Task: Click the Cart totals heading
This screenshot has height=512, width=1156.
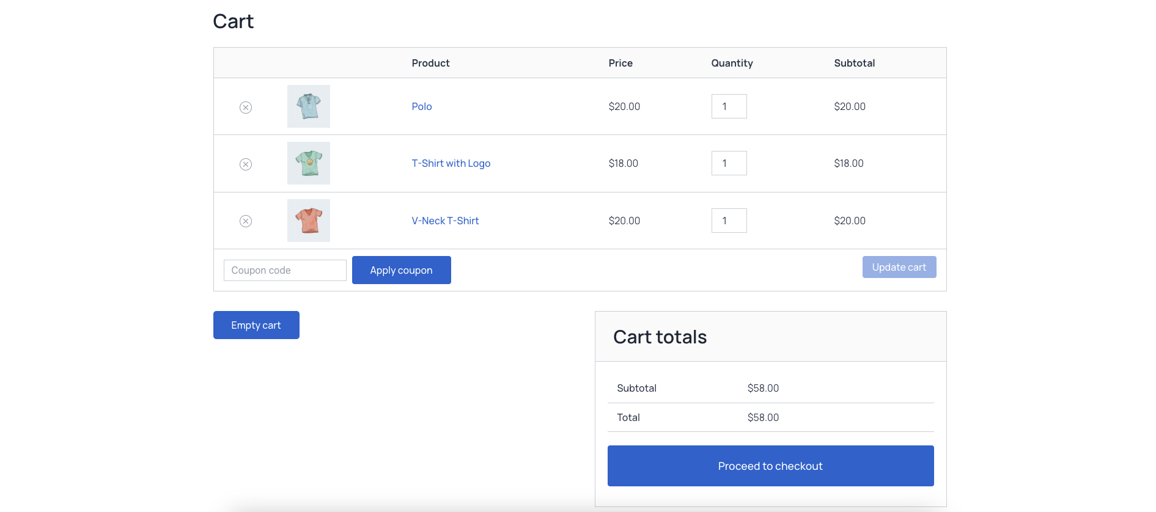Action: [660, 337]
